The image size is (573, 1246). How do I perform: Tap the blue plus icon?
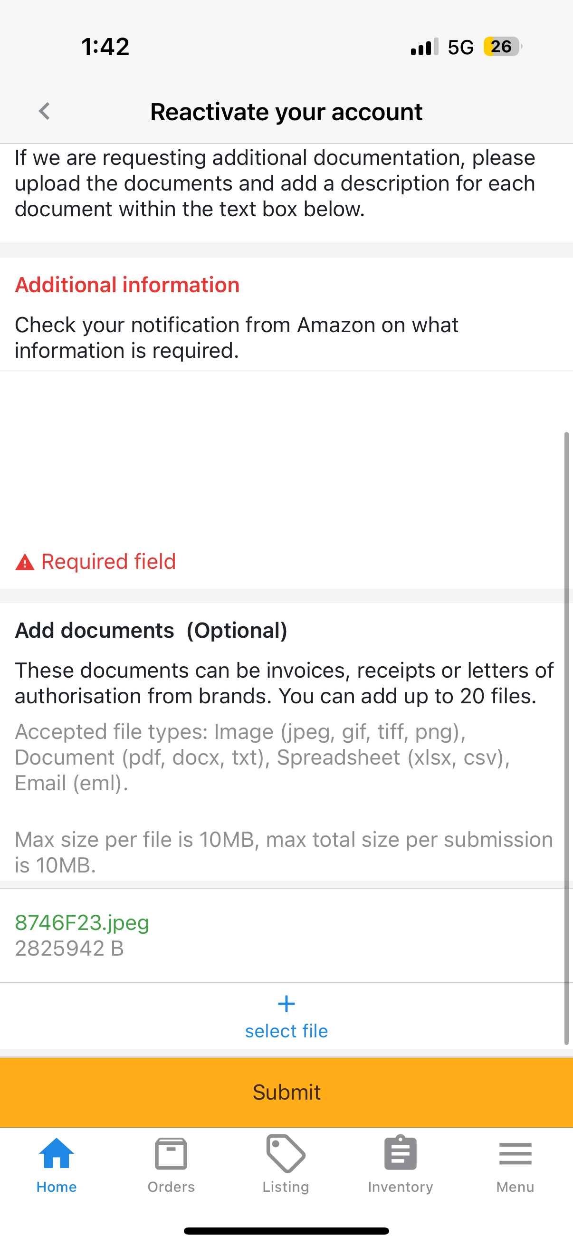[286, 1004]
